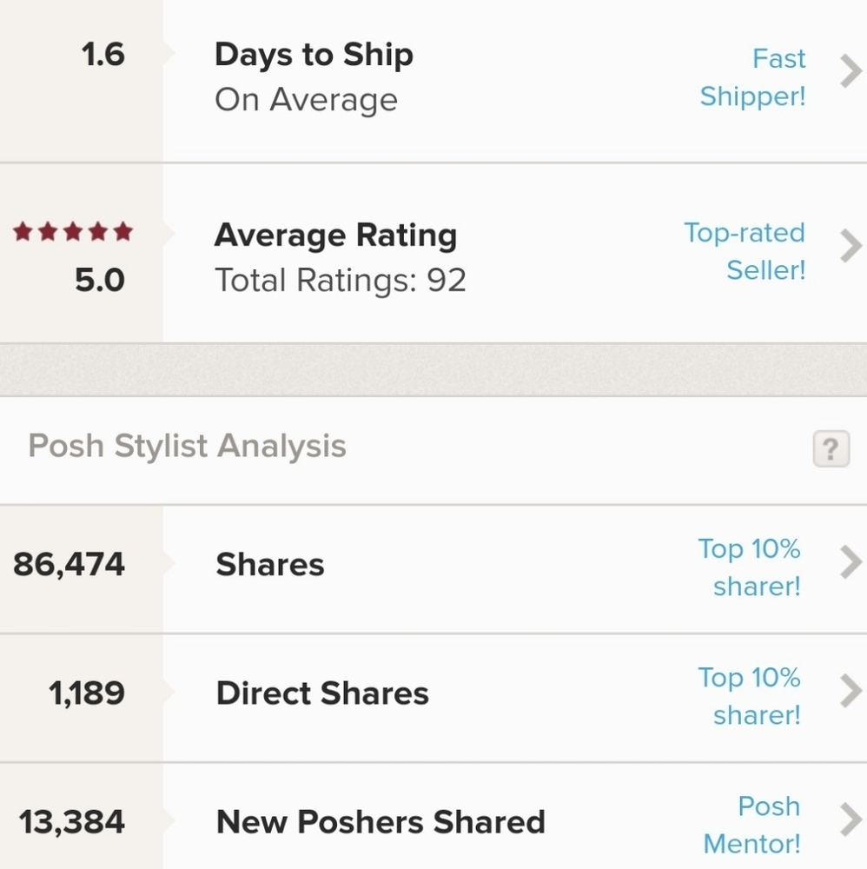The width and height of the screenshot is (867, 869).
Task: Expand the Days to Ship chevron
Action: point(850,71)
